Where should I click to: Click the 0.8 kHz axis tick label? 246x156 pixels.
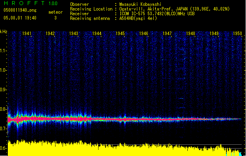coord(3,109)
